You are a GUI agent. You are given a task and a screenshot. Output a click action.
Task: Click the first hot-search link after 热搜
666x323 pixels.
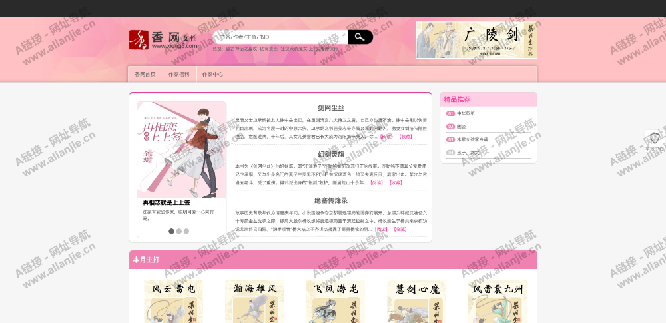click(241, 49)
